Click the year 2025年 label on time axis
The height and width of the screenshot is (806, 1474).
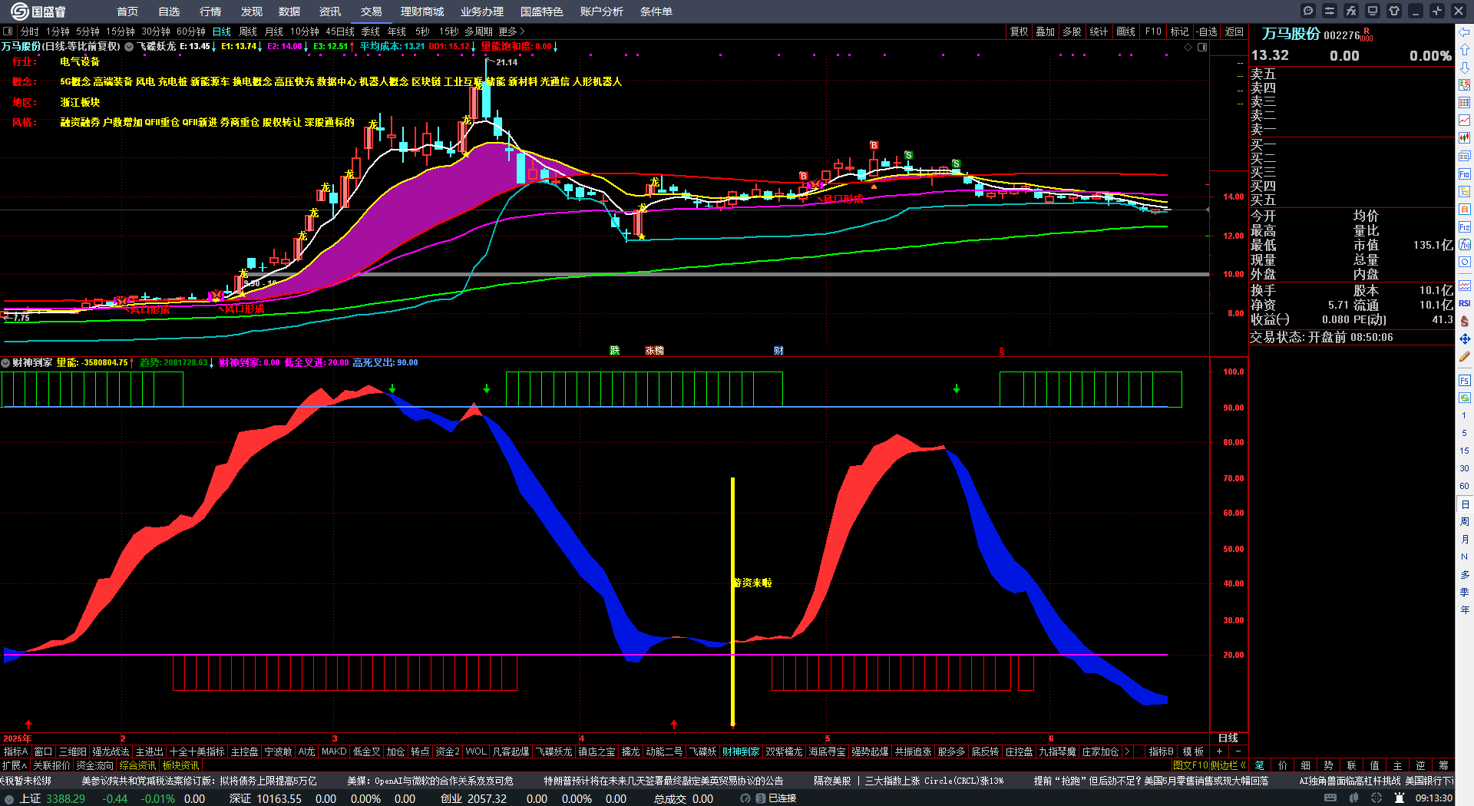coord(18,738)
